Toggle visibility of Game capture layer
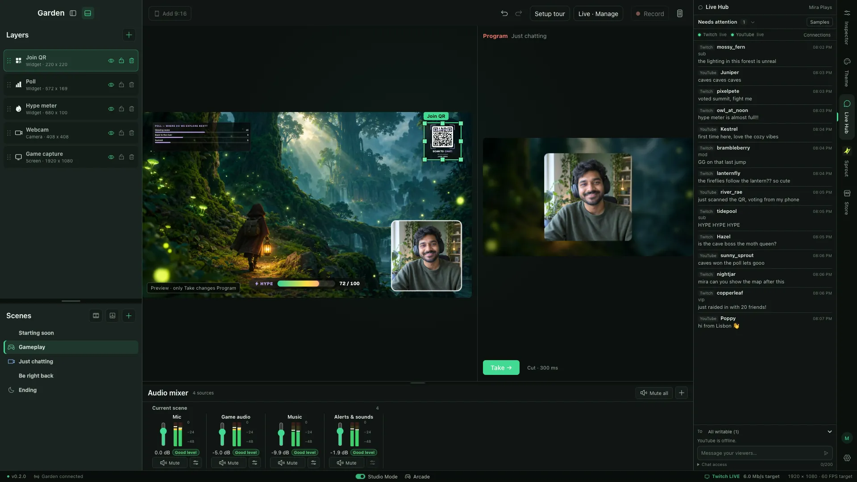 click(x=111, y=157)
